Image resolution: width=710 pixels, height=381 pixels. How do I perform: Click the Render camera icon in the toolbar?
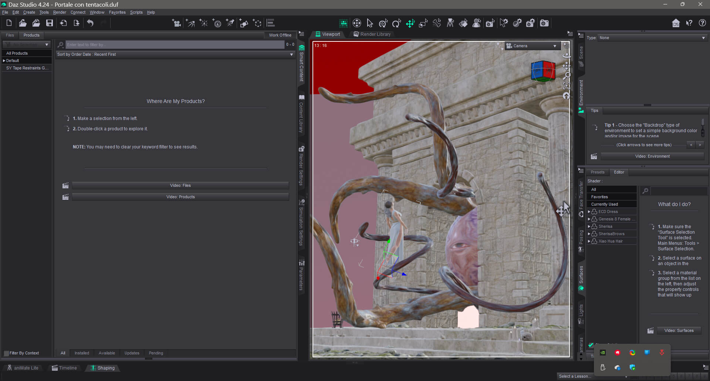pos(544,23)
